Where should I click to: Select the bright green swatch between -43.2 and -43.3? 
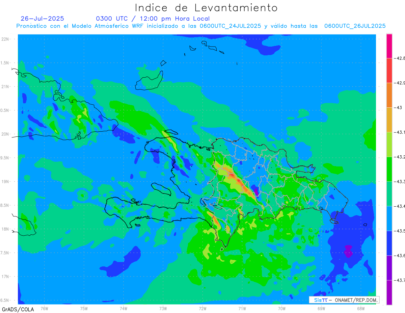coord(389,169)
